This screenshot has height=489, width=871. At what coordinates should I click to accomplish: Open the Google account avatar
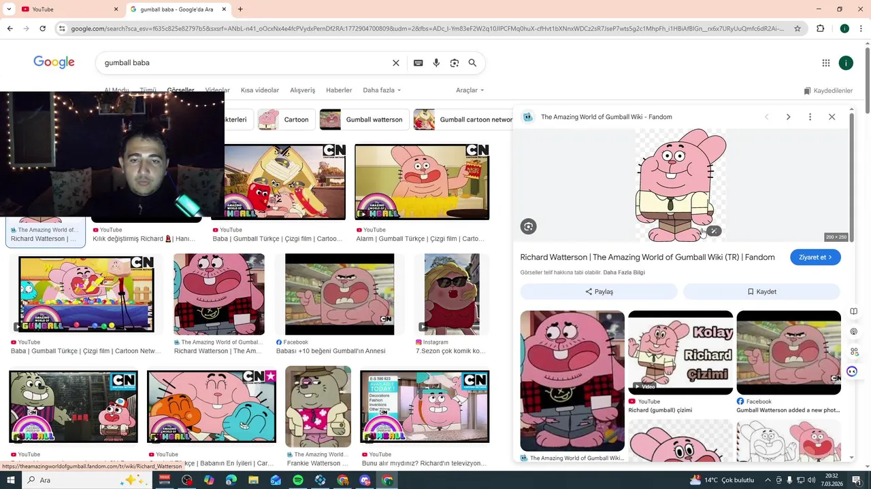(x=846, y=63)
